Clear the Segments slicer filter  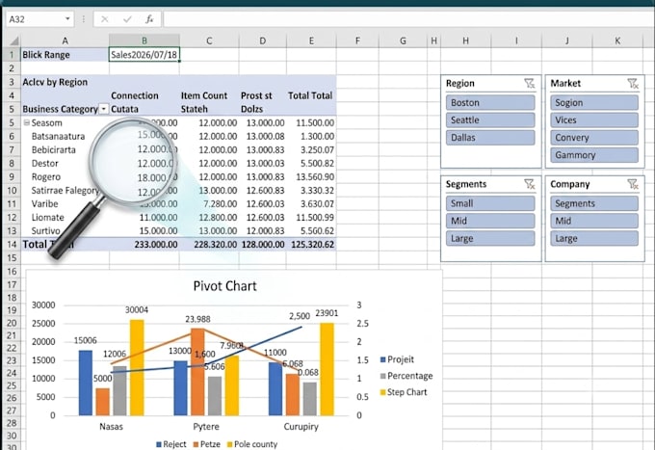pos(529,184)
